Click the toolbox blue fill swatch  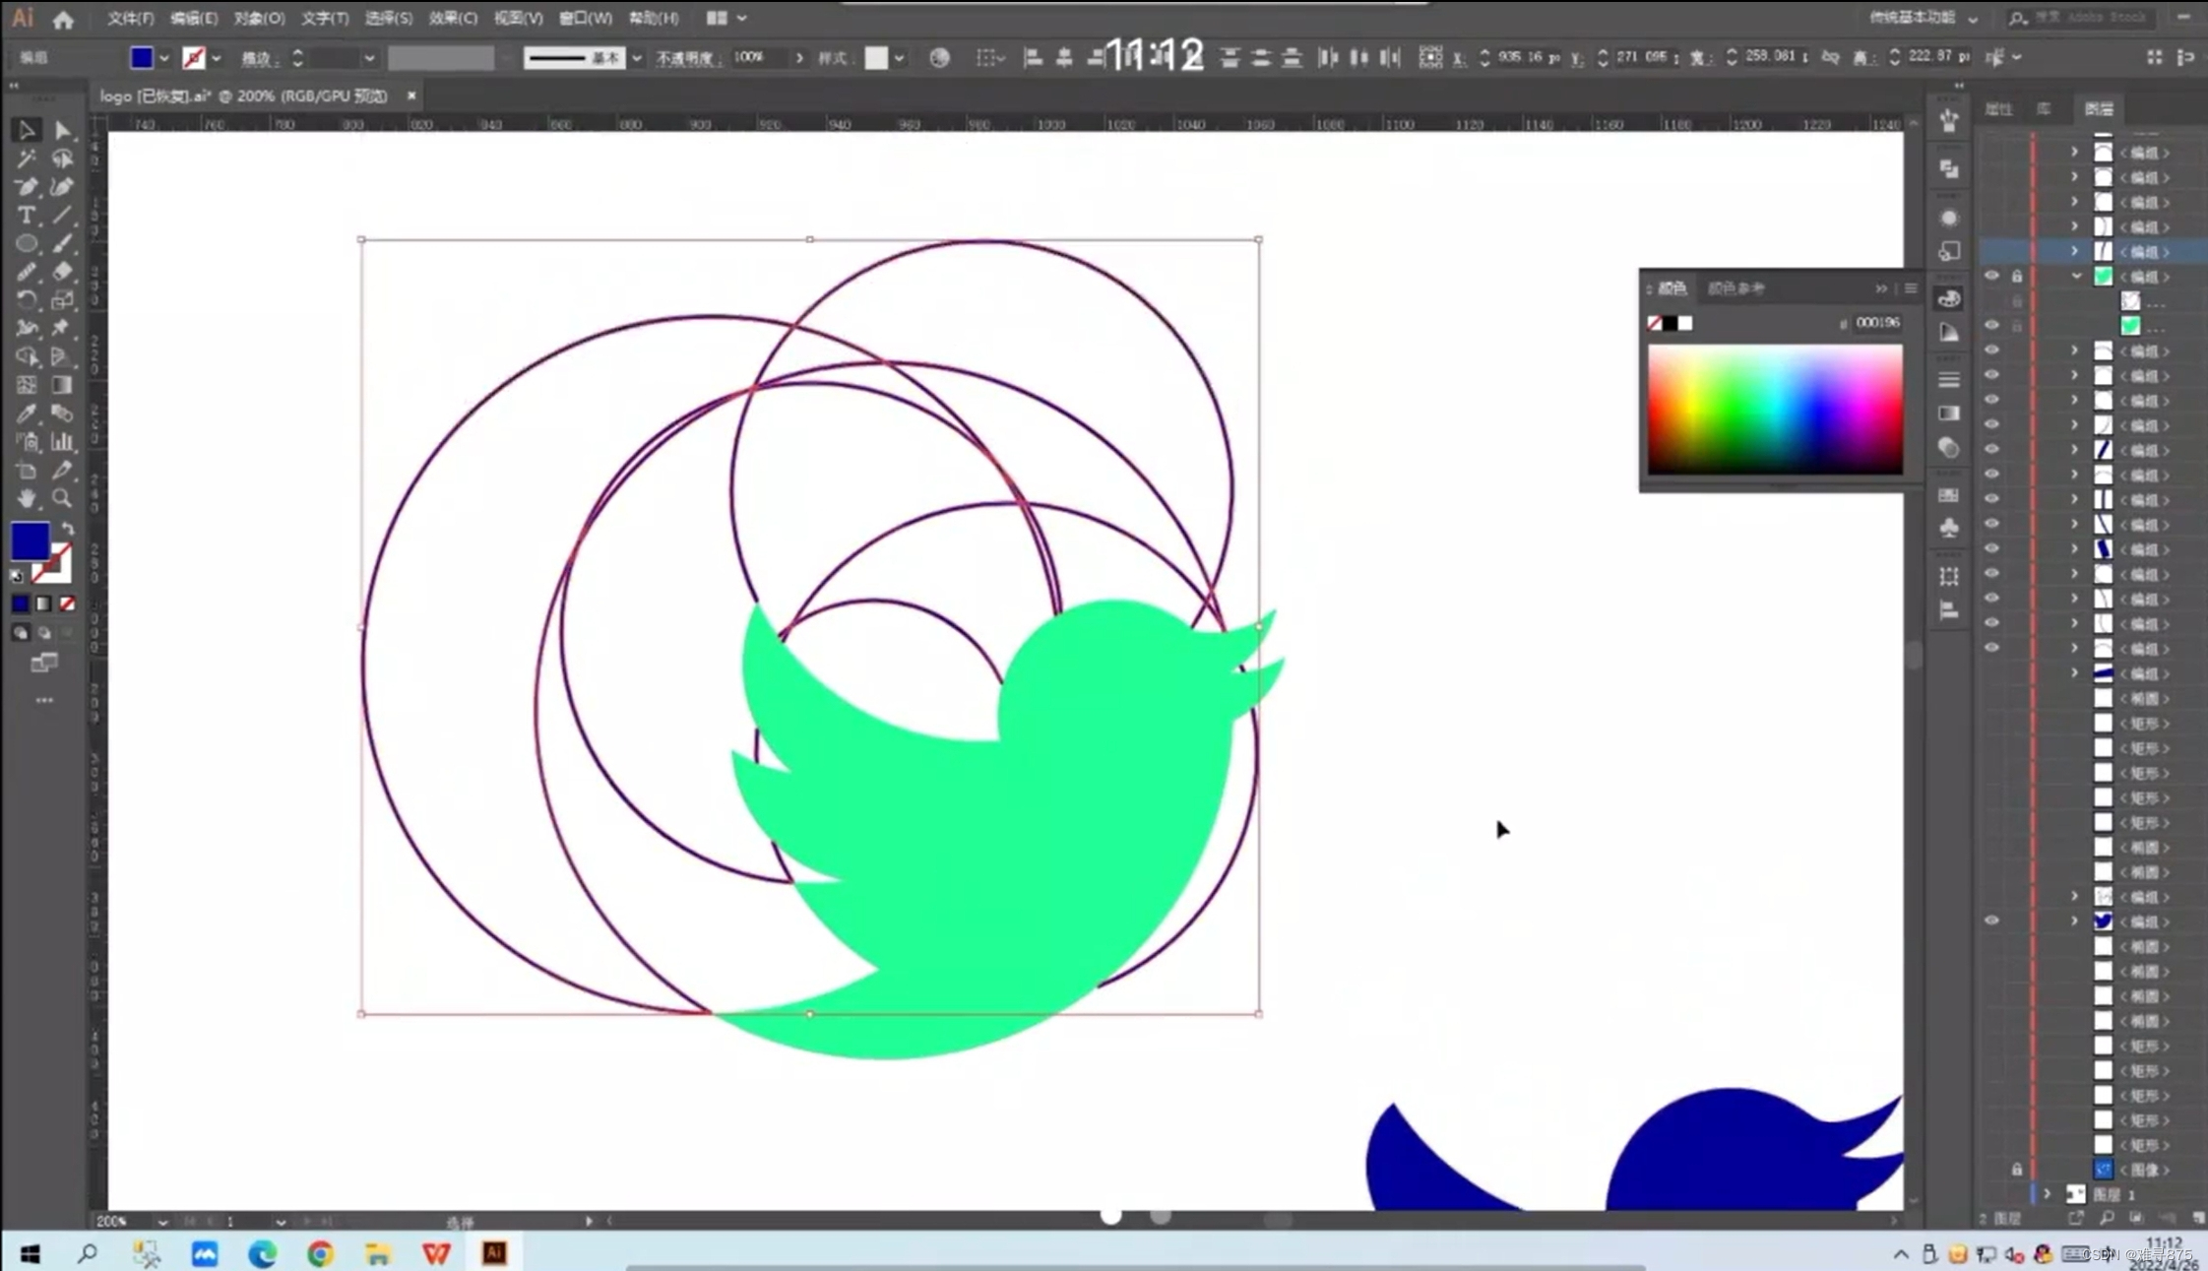point(30,541)
